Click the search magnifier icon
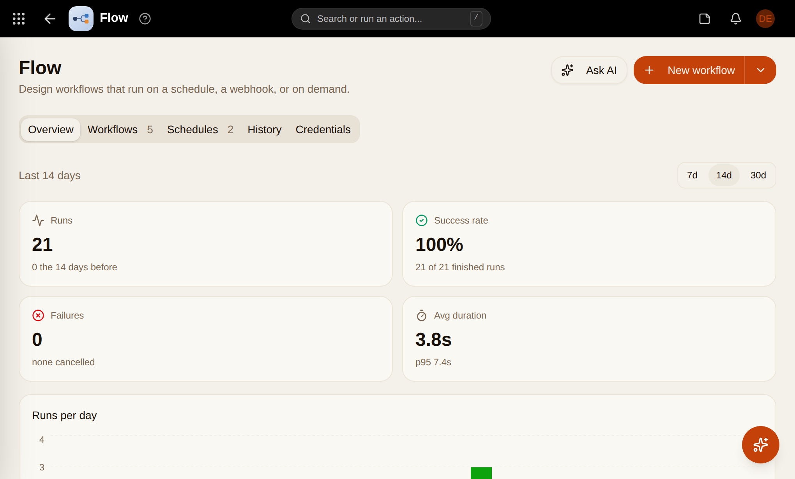This screenshot has height=479, width=795. click(x=306, y=19)
